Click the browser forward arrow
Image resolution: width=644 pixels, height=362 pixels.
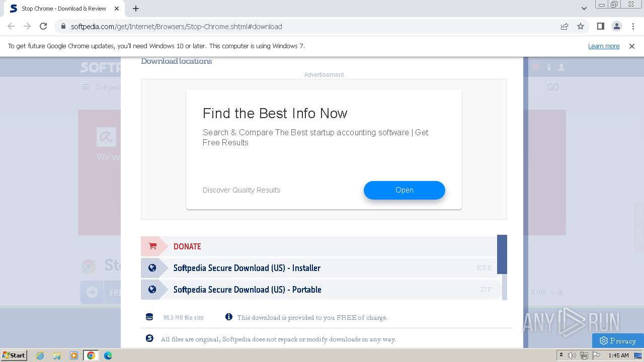coord(27,26)
